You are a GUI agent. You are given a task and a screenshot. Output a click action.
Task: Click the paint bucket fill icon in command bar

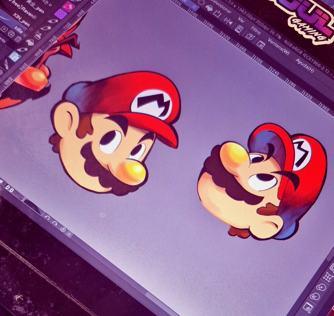[209, 8]
